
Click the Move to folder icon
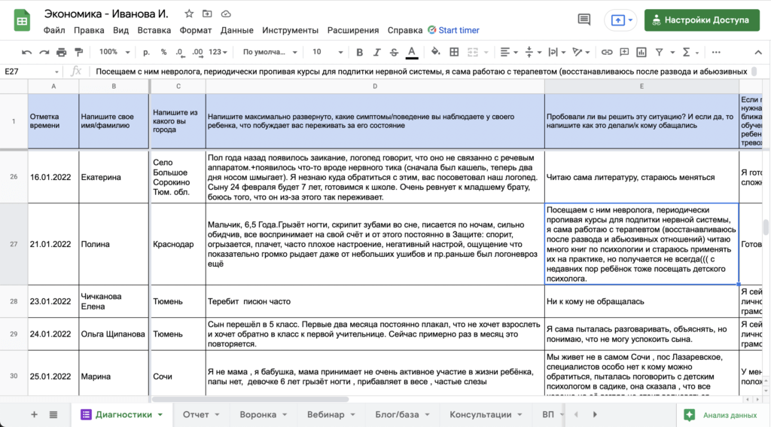(x=207, y=14)
